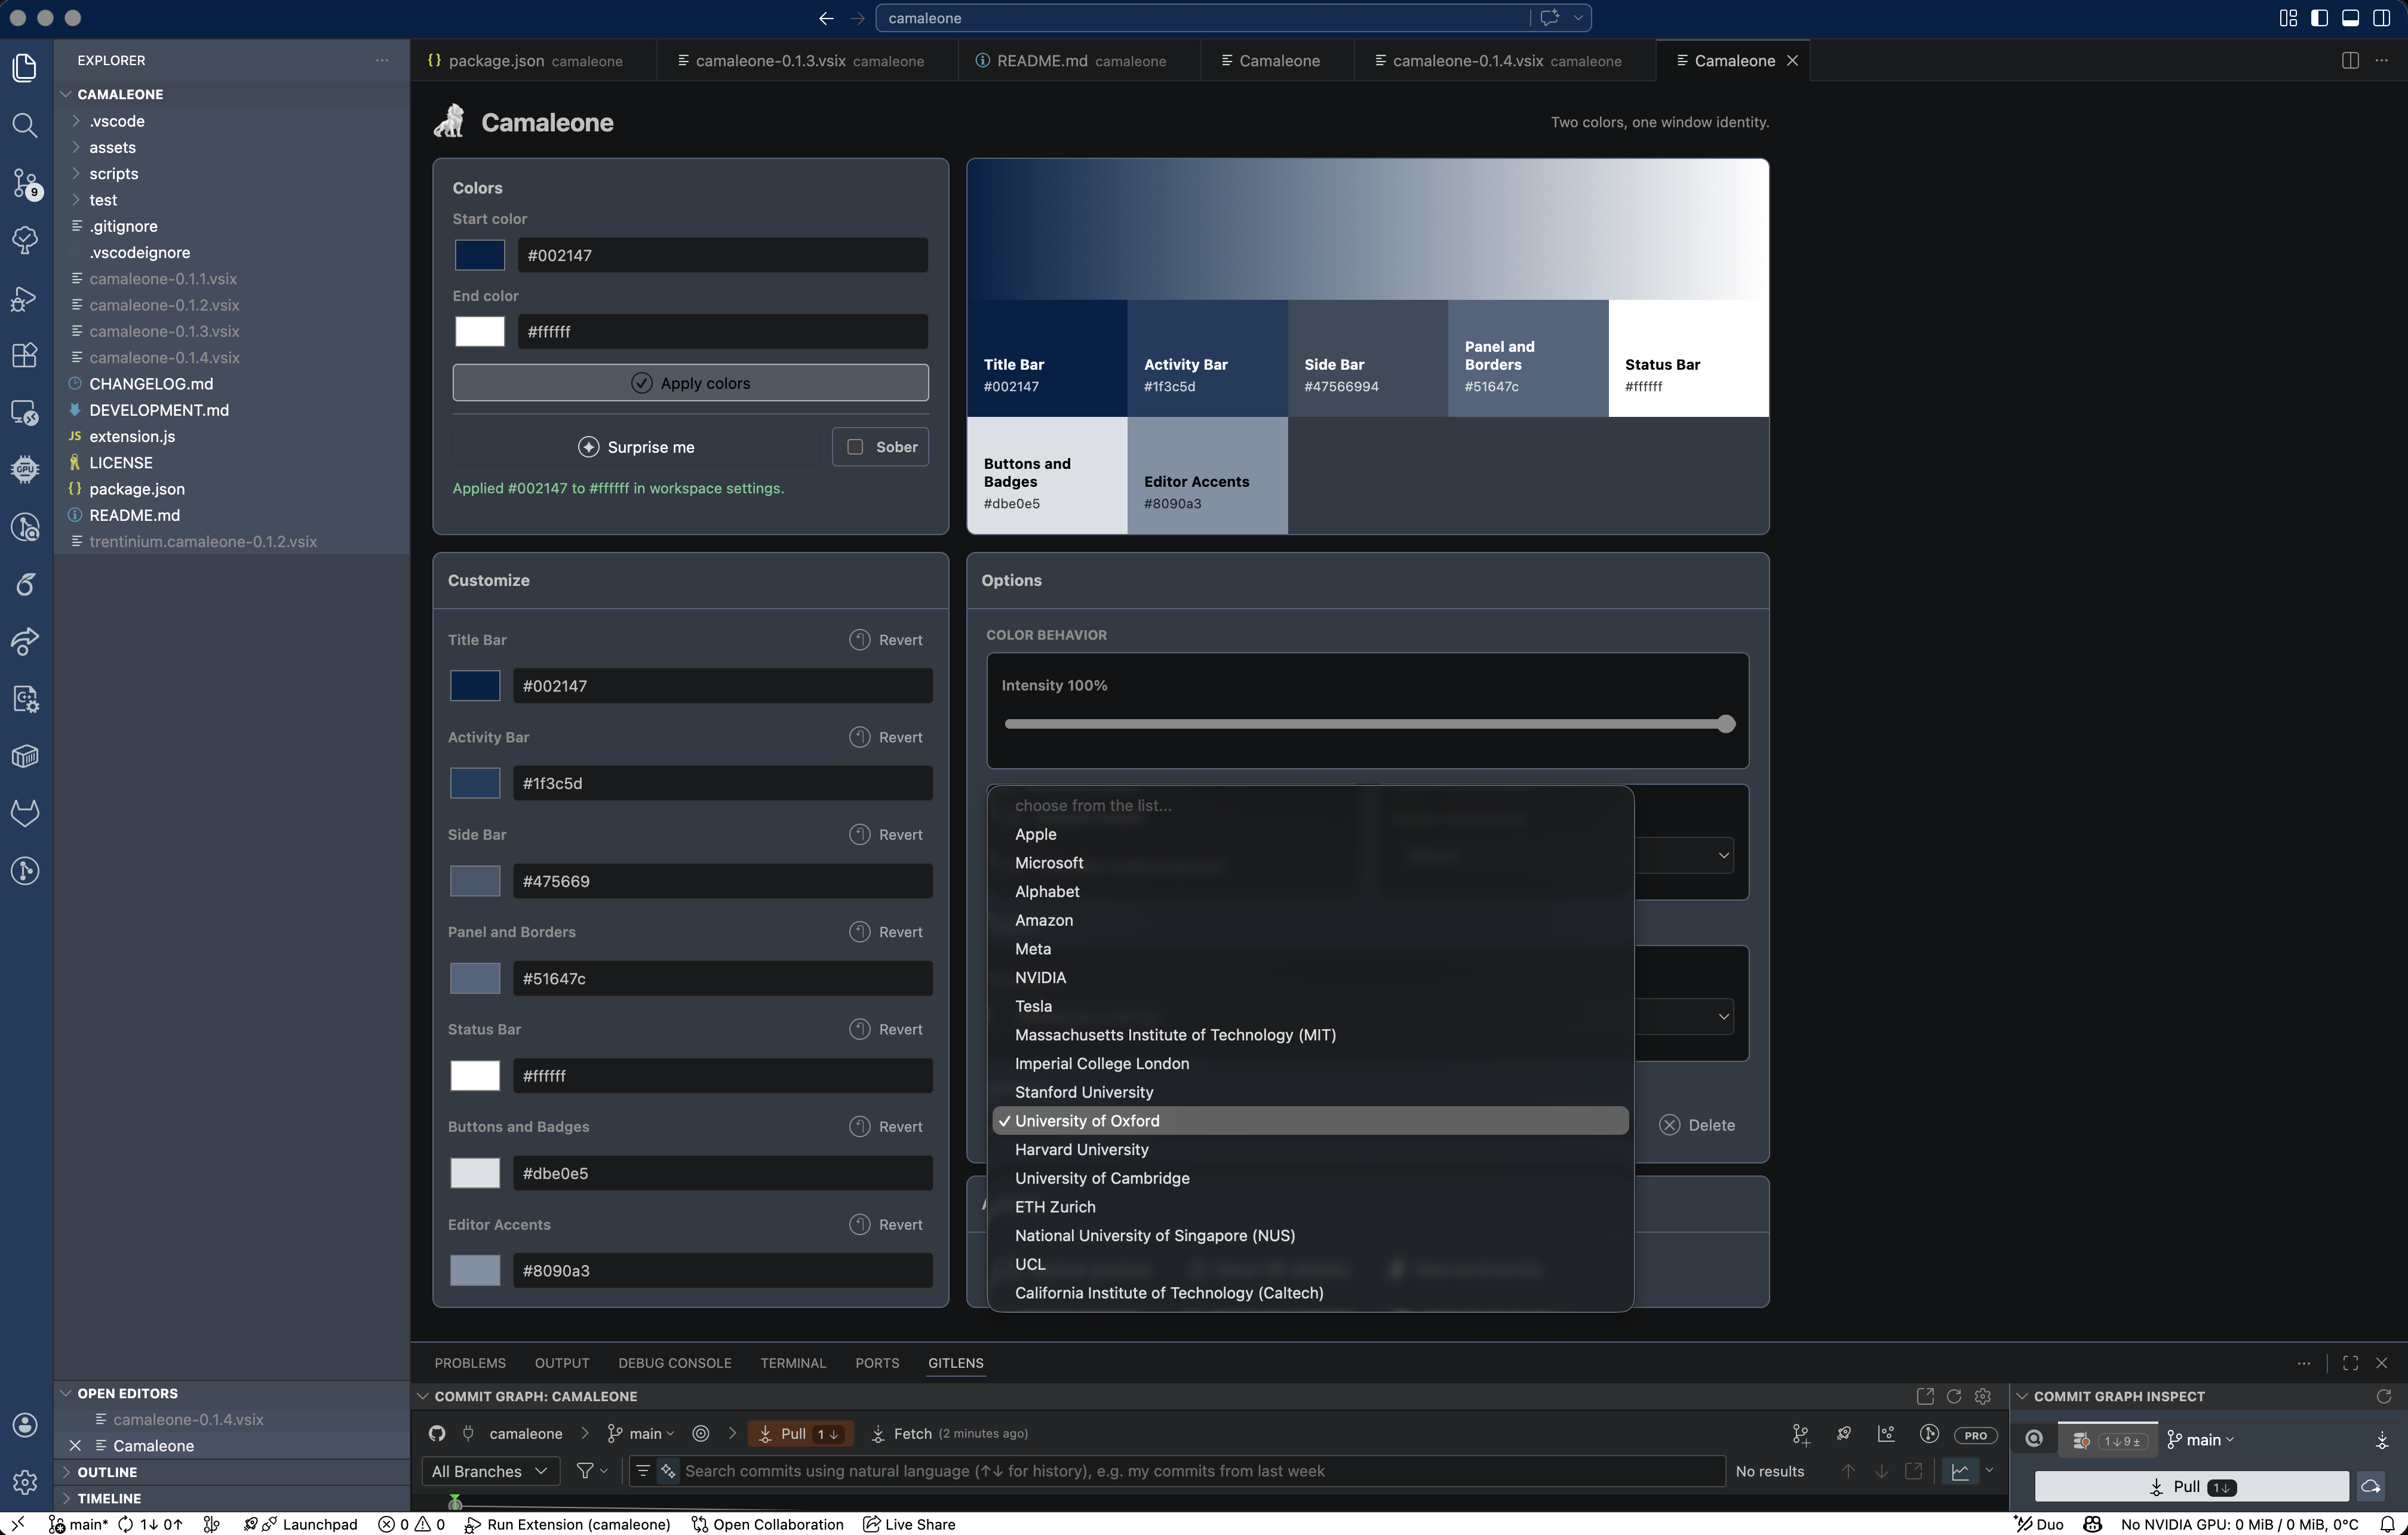Expand the .vscode folder
Image resolution: width=2408 pixels, height=1535 pixels.
[x=75, y=121]
